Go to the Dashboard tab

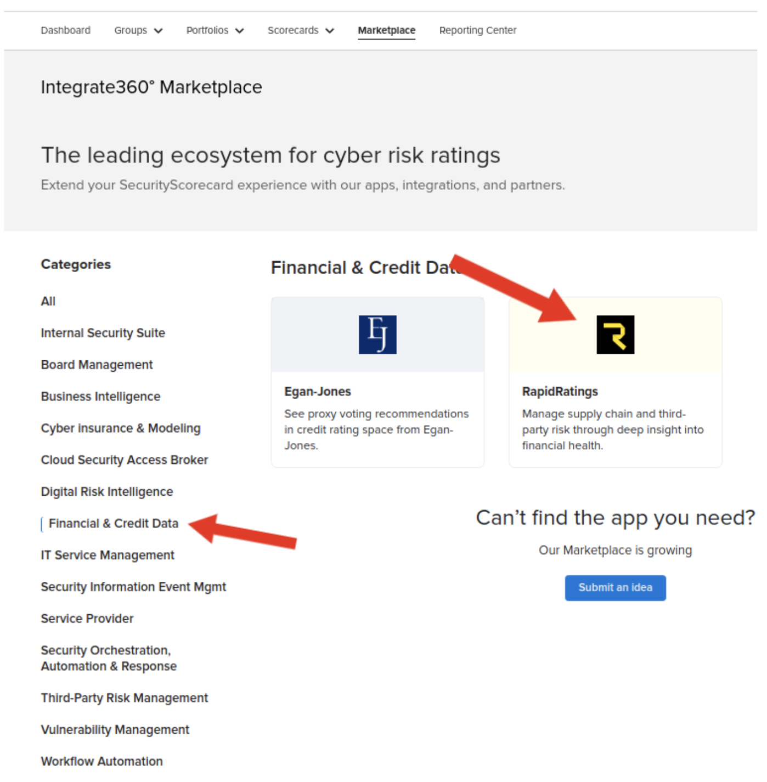click(66, 30)
